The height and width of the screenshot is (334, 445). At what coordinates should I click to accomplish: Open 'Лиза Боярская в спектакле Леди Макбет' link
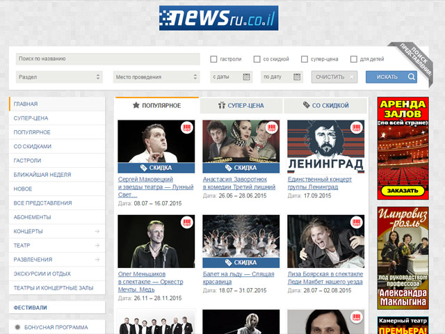325,278
